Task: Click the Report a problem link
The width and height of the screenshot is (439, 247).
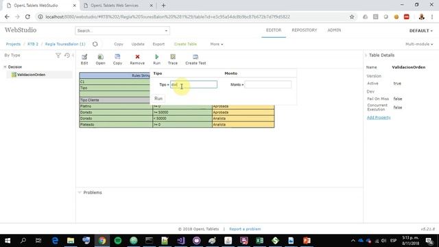Action: 245,228
